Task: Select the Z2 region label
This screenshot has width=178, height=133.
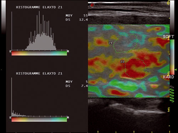Action: [x=122, y=62]
